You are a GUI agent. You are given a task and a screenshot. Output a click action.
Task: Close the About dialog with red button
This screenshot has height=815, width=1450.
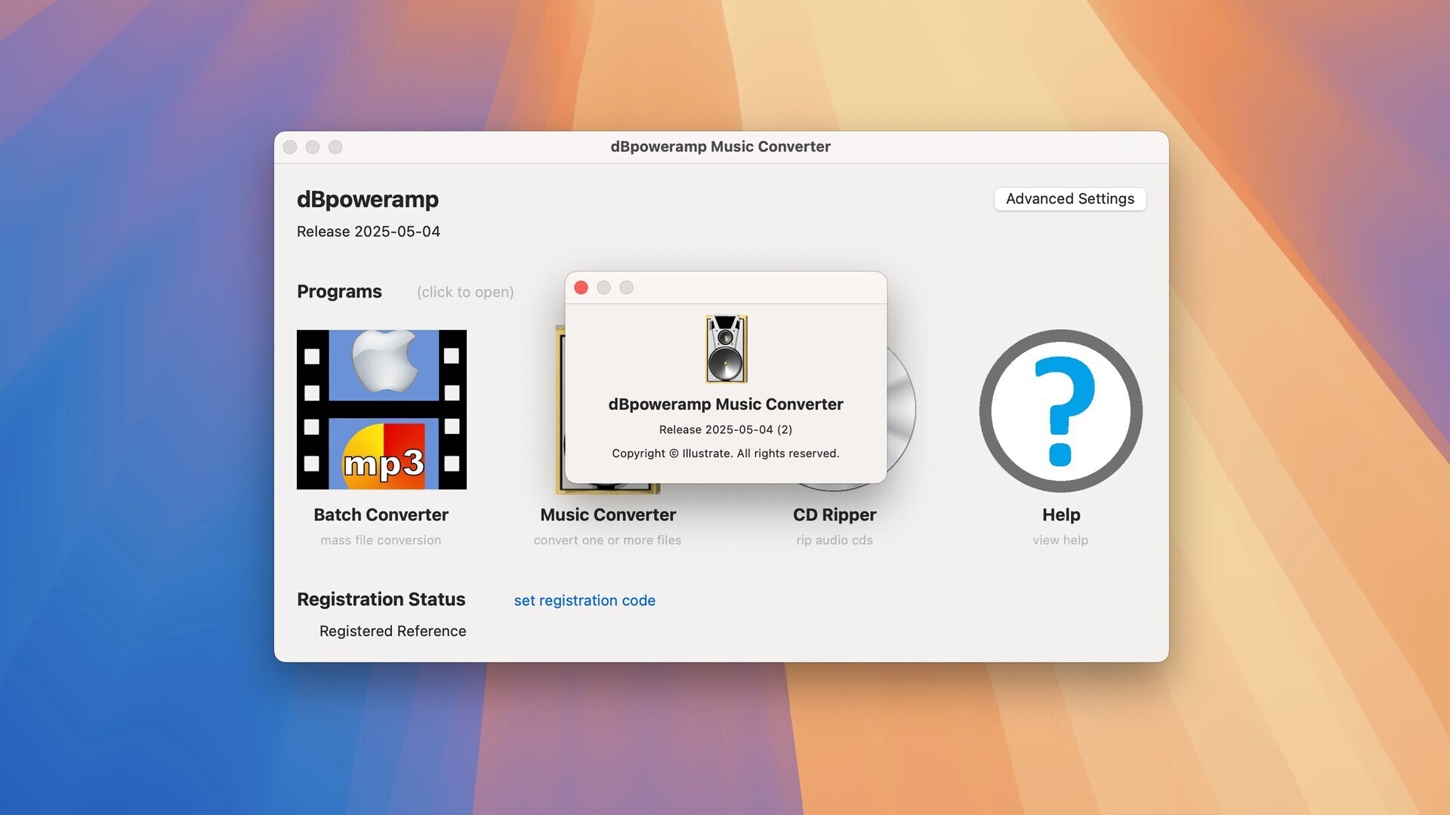(581, 288)
